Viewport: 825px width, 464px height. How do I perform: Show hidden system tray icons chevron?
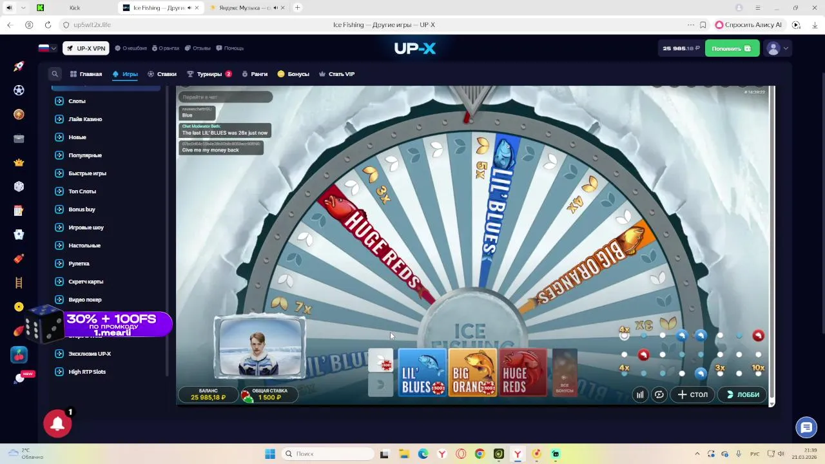tap(697, 454)
